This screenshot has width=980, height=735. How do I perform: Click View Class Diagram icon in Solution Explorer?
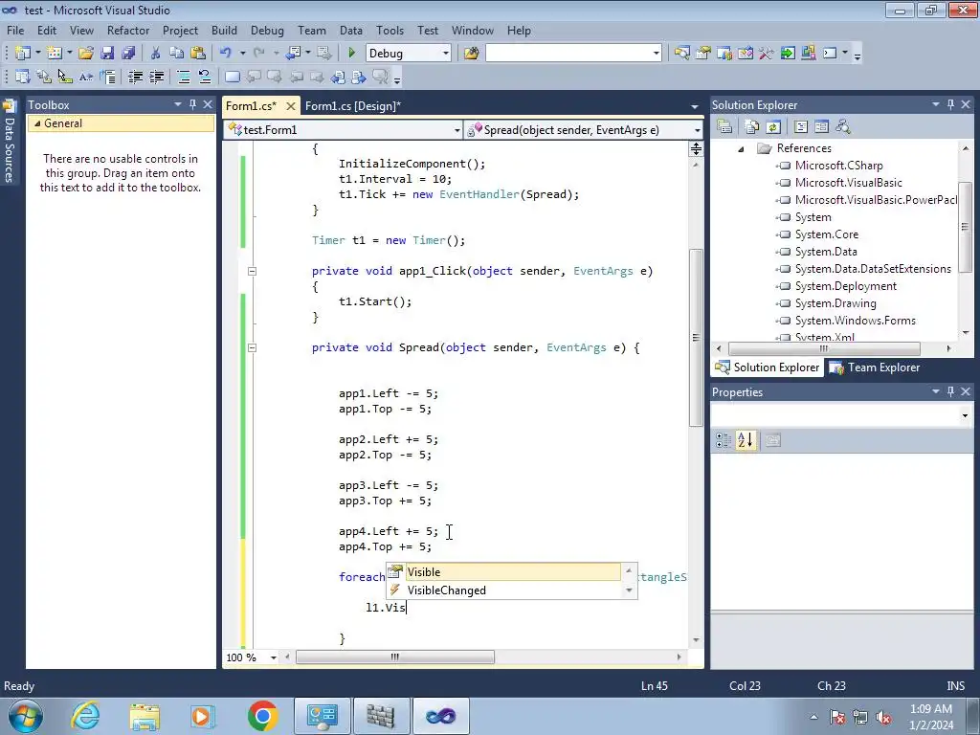pos(843,127)
